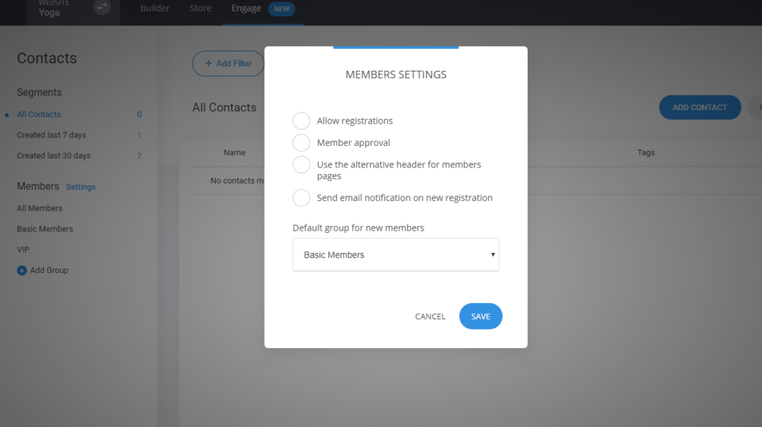Switch to the Builder tab
The width and height of the screenshot is (762, 427).
click(155, 9)
